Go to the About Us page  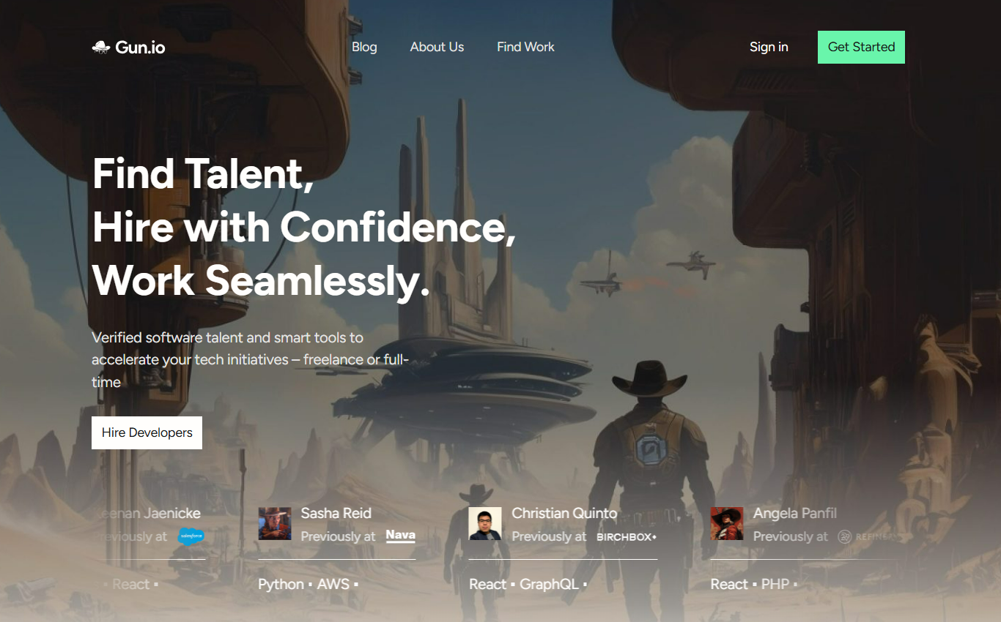click(x=437, y=47)
